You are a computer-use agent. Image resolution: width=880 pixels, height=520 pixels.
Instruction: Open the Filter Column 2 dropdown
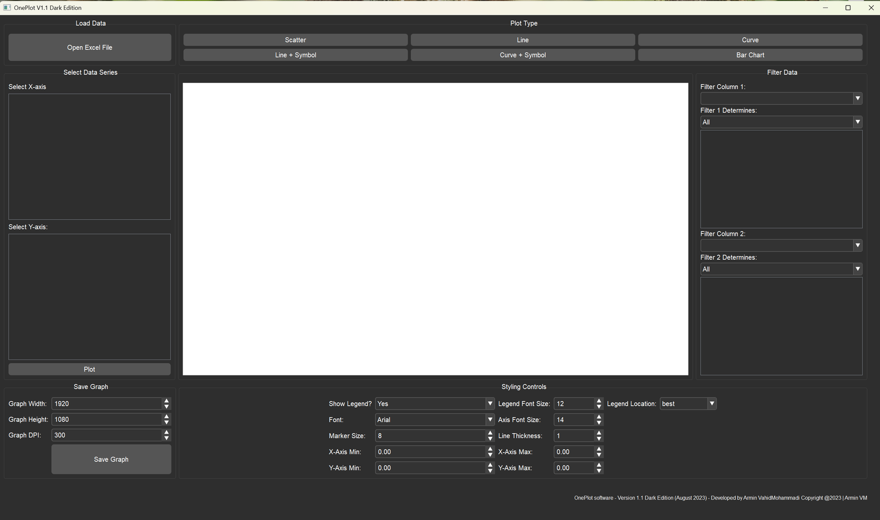coord(857,245)
